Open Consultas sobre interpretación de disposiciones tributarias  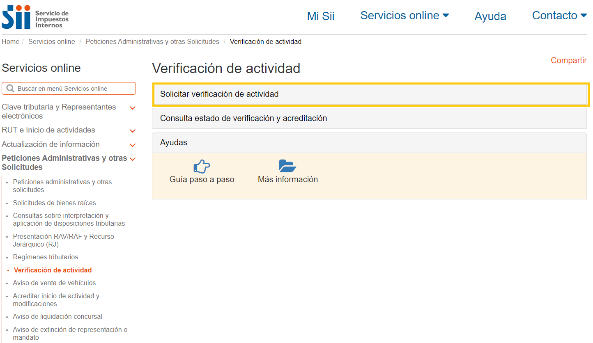69,220
